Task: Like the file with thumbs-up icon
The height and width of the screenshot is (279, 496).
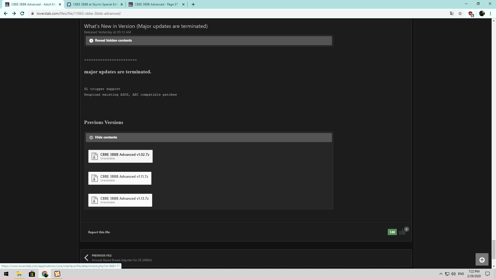Action: coord(402,232)
